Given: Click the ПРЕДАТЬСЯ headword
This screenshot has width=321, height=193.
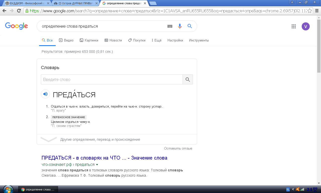Looking at the screenshot, I should coord(74,94).
